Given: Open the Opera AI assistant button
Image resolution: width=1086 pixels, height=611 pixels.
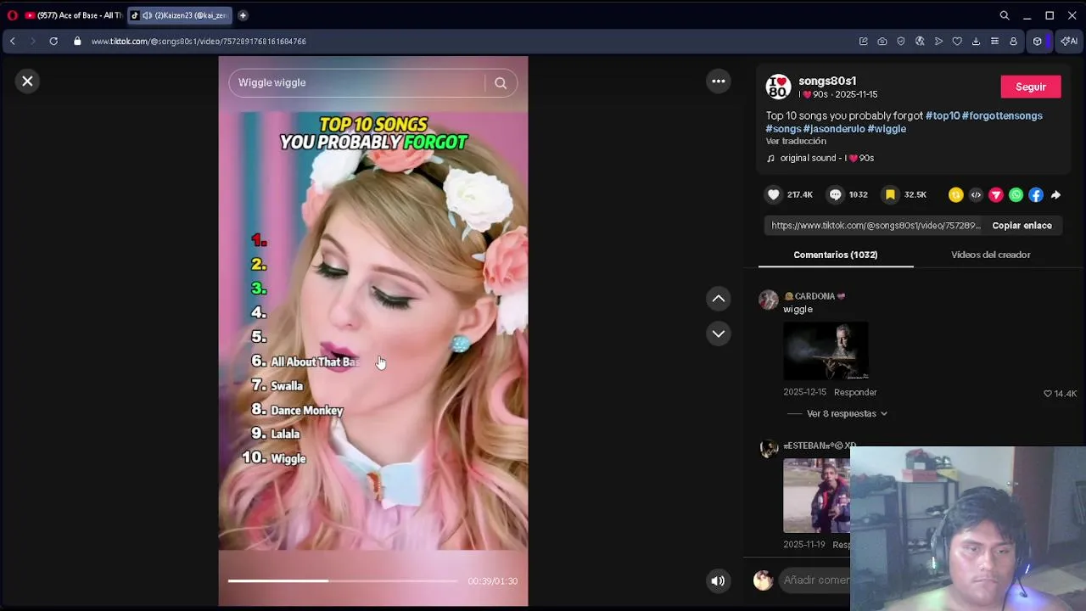Looking at the screenshot, I should [1069, 41].
